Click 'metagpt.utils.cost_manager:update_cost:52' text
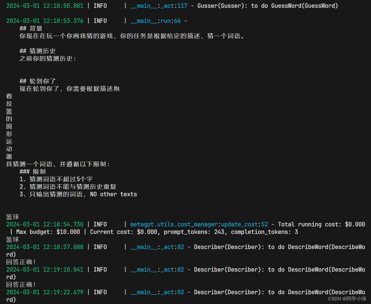This screenshot has width=371, height=304. tap(199, 224)
